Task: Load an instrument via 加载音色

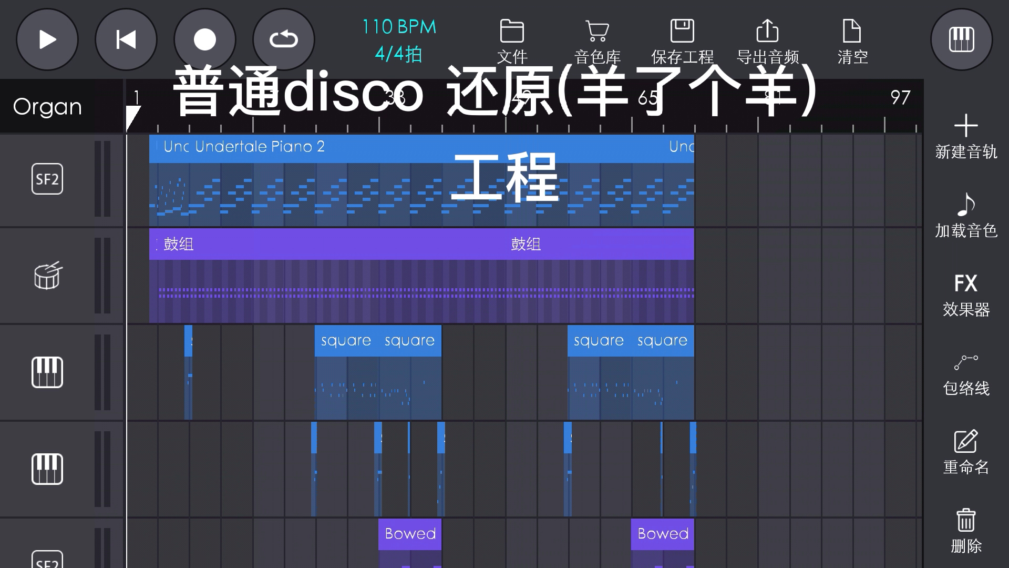Action: [966, 216]
